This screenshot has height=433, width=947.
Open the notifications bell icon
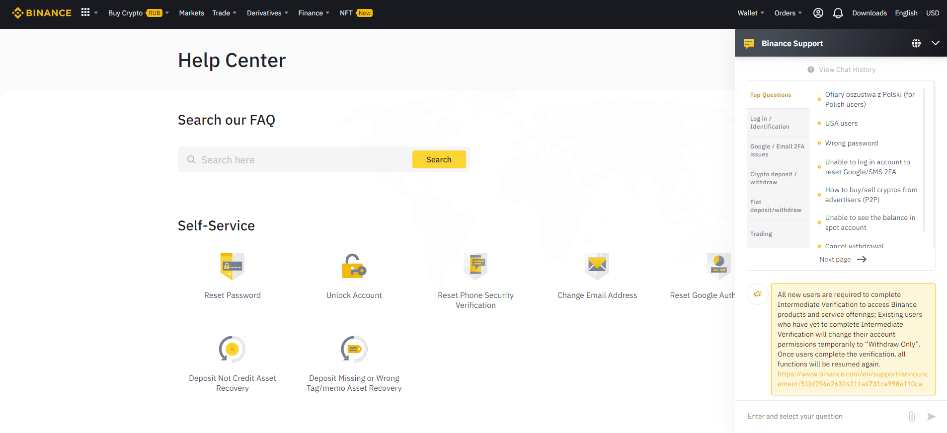838,13
